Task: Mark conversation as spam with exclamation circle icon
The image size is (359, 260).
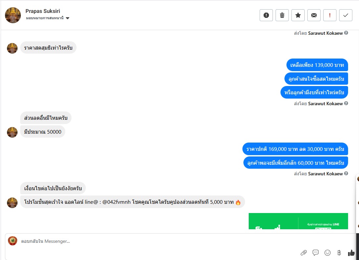Action: 266,15
